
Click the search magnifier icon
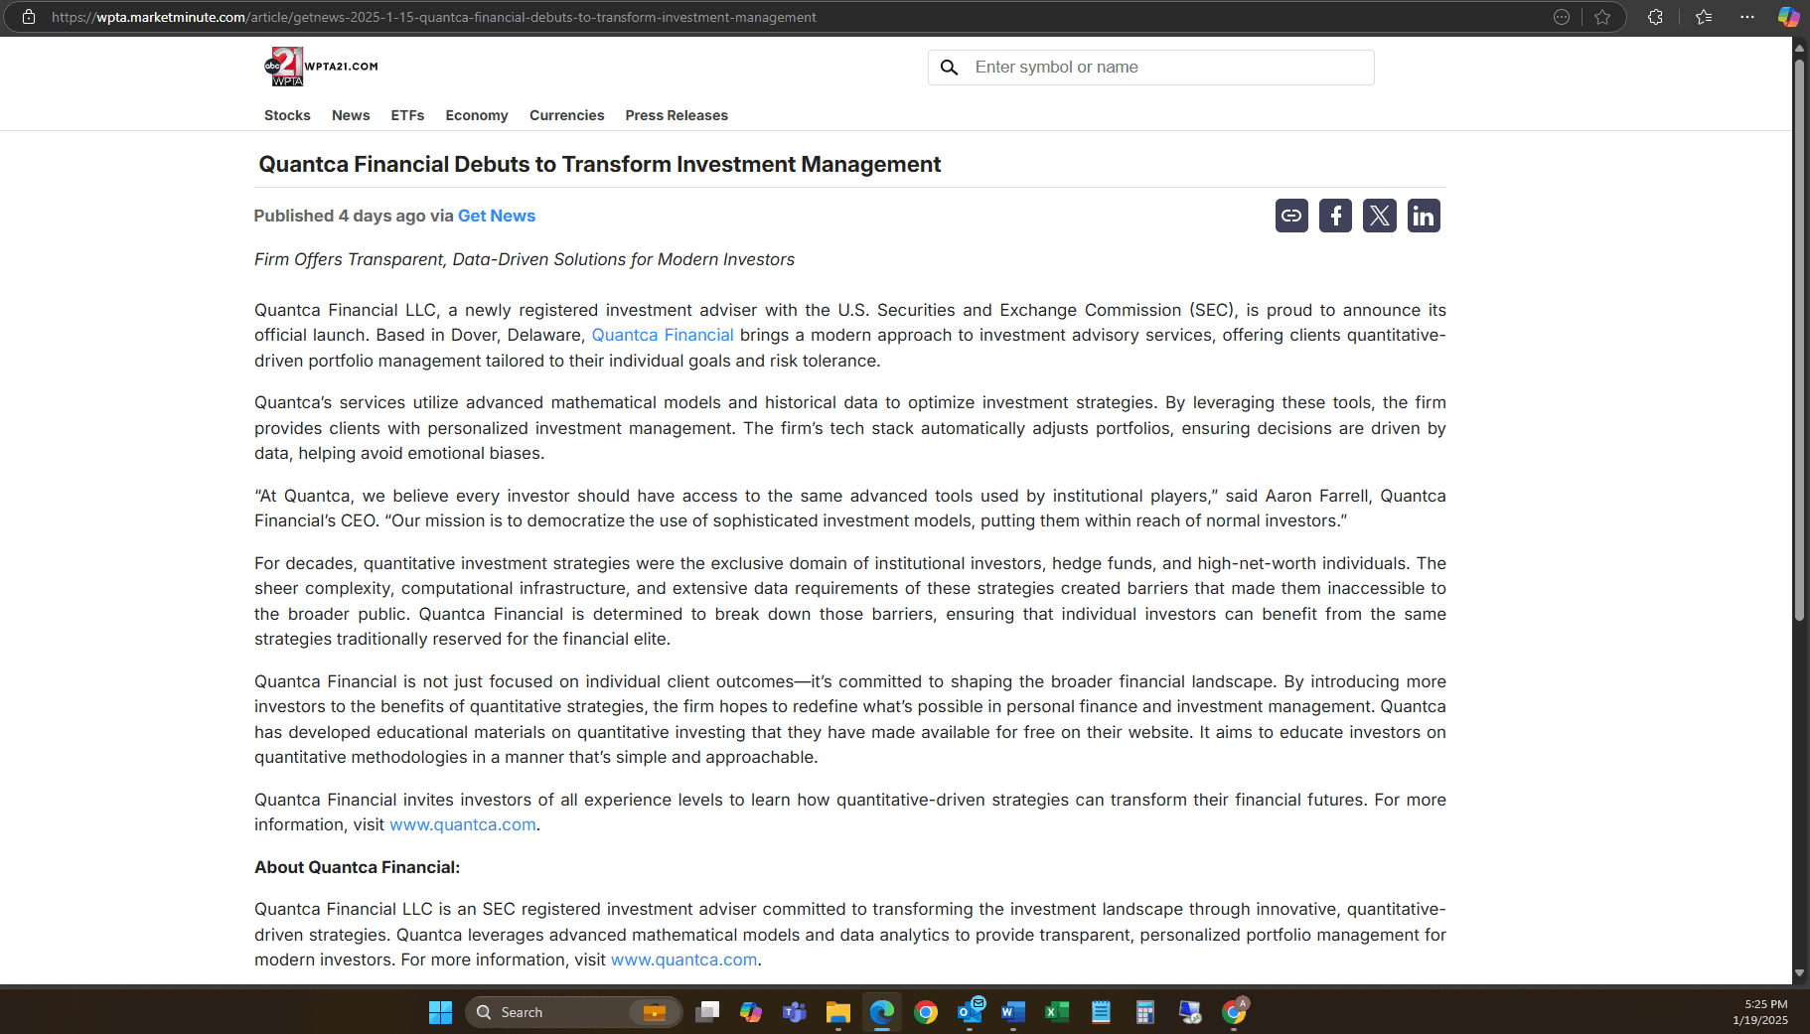point(950,68)
